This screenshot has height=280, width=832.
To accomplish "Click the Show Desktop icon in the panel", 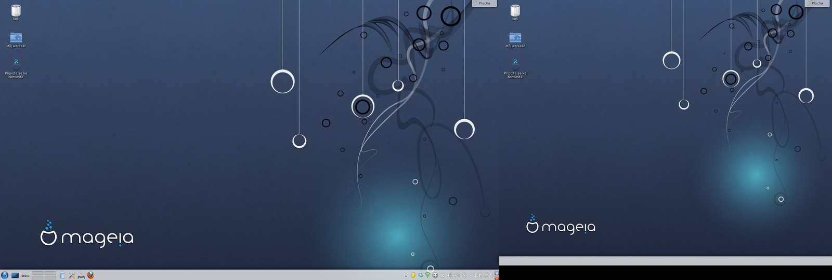I will coord(15,275).
